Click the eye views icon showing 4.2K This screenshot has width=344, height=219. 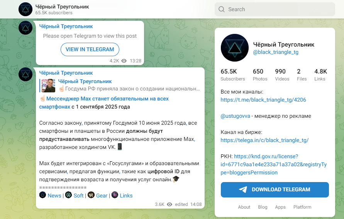[124, 61]
